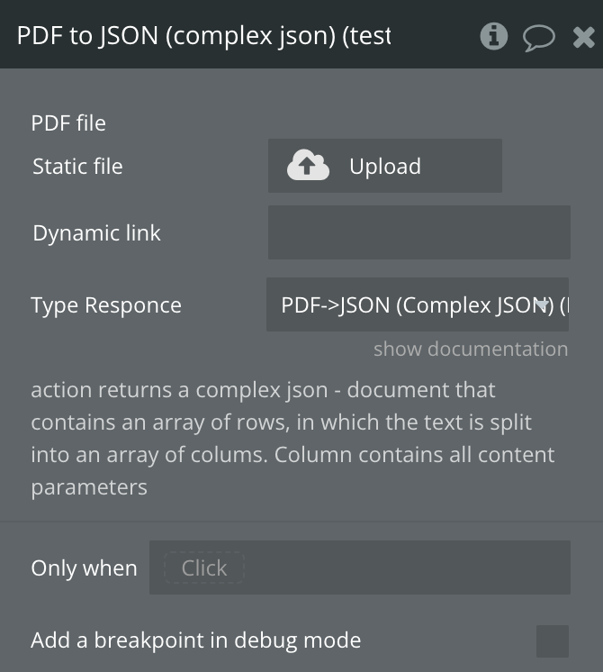
Task: Click the Dynamic link label
Action: pyautogui.click(x=96, y=233)
